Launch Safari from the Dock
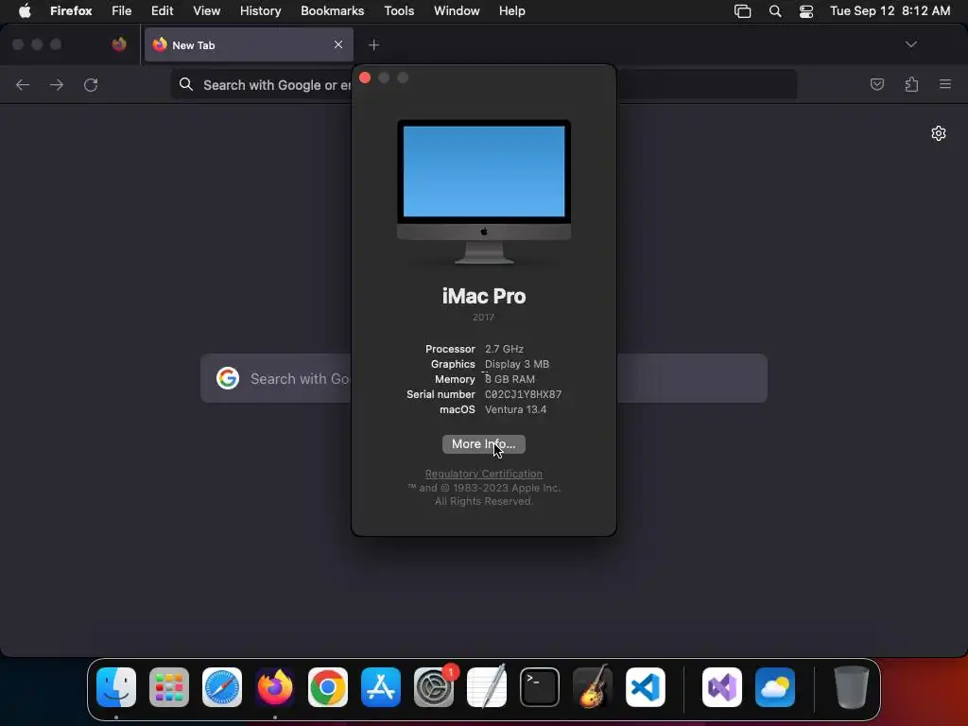 (x=221, y=687)
